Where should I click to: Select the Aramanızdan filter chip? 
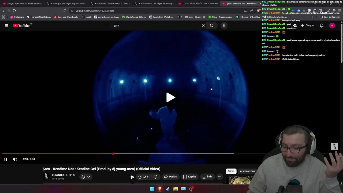point(247,171)
